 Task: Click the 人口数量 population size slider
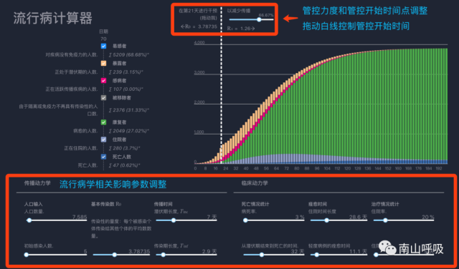coord(57,220)
